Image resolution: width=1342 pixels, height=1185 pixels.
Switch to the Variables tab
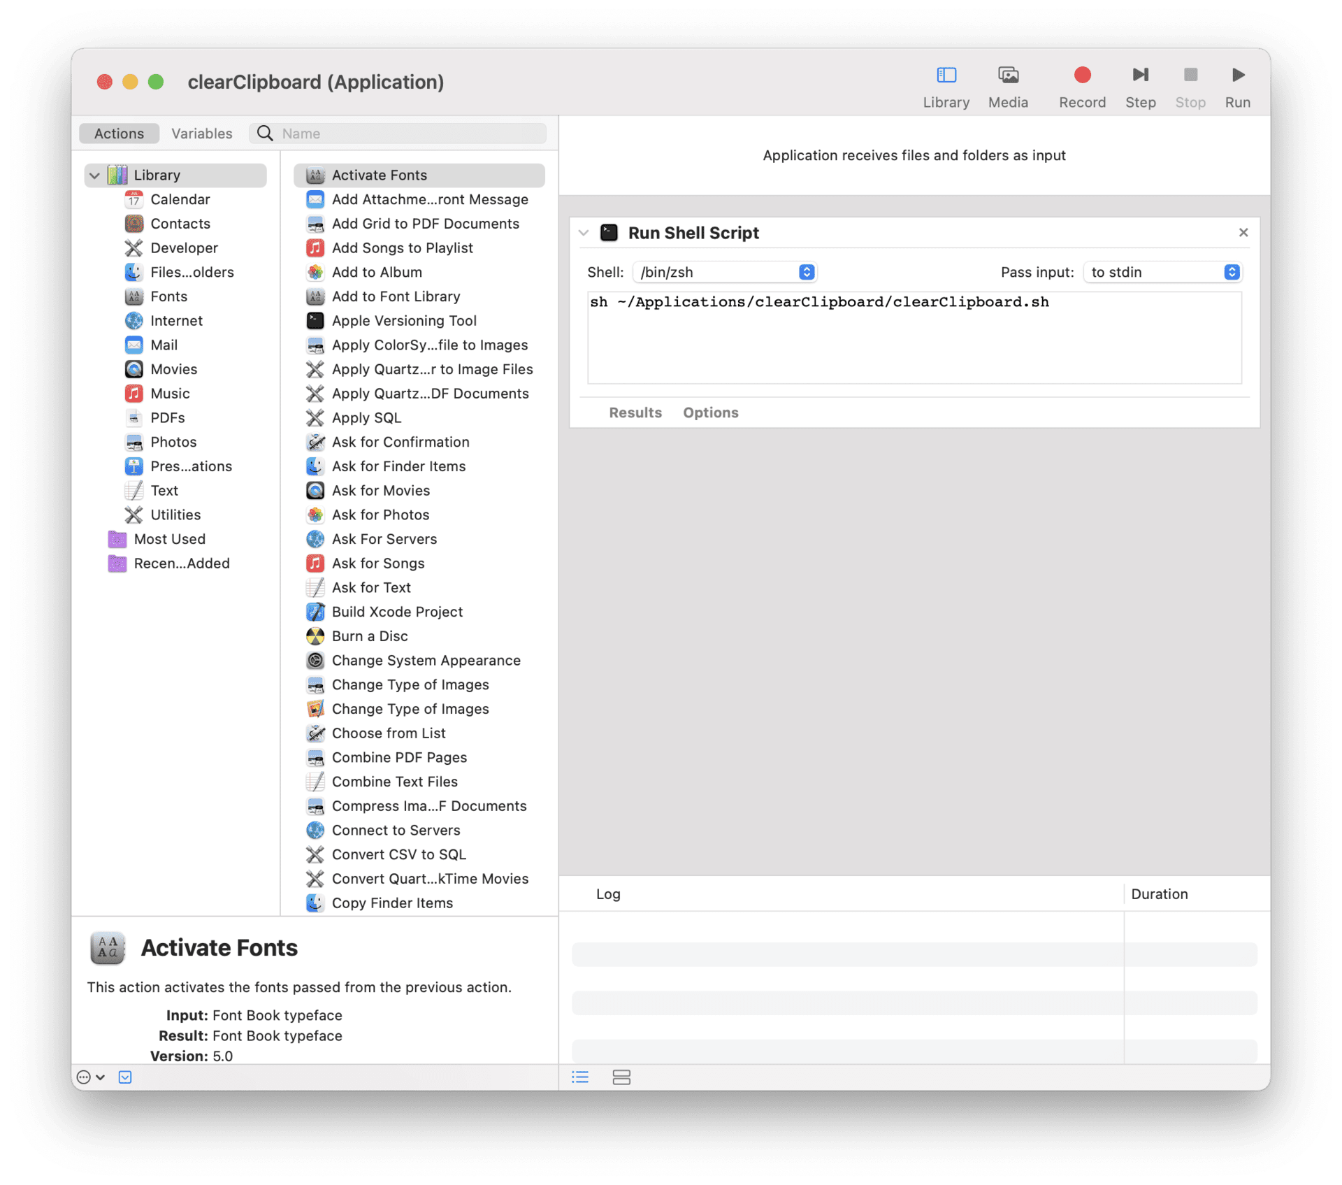tap(202, 133)
